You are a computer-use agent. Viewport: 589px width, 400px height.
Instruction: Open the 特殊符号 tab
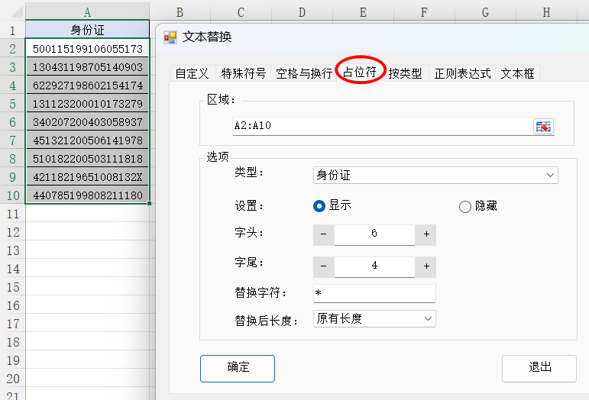244,73
